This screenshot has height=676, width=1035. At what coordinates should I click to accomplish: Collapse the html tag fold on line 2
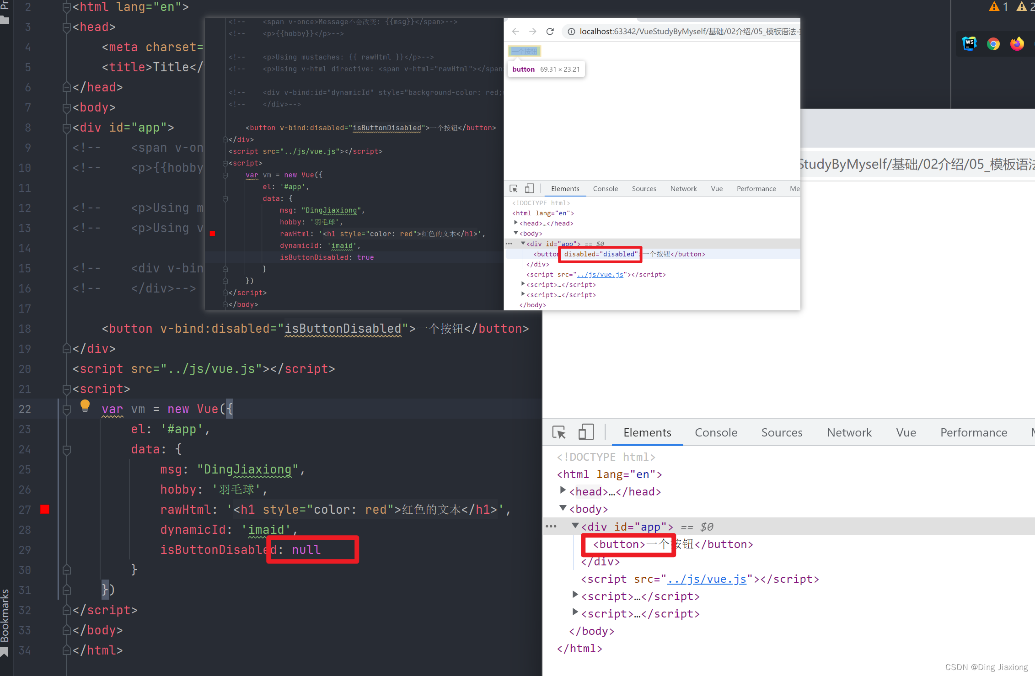pos(66,7)
